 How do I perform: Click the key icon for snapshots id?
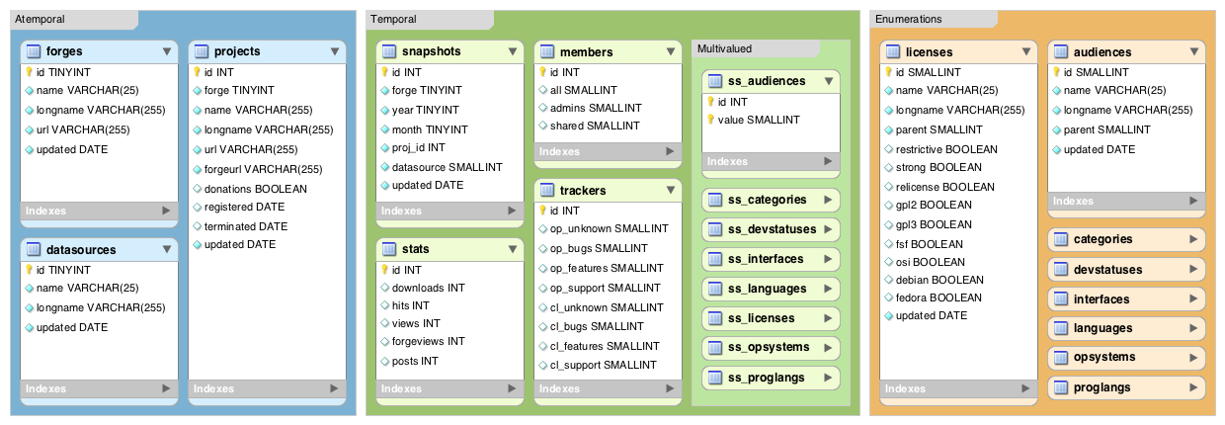click(x=384, y=72)
